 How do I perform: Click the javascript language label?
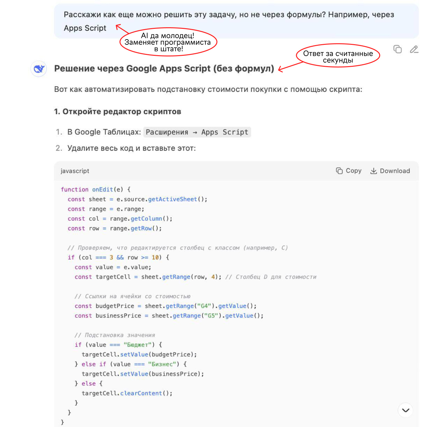click(x=75, y=171)
